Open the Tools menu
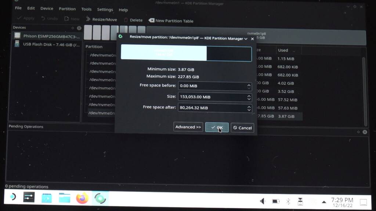Image resolution: width=376 pixels, height=211 pixels. coord(86,9)
